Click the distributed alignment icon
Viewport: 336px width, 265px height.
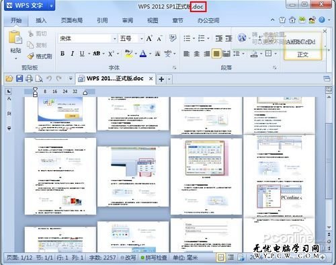[226, 54]
